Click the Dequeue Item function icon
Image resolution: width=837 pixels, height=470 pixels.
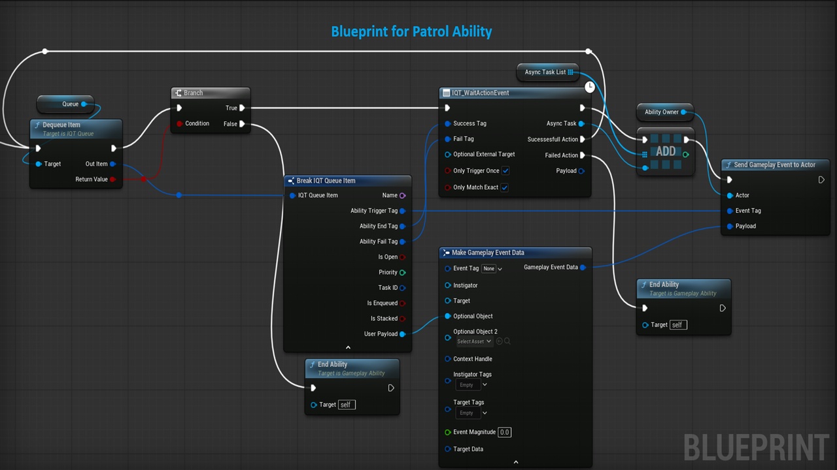click(x=37, y=125)
